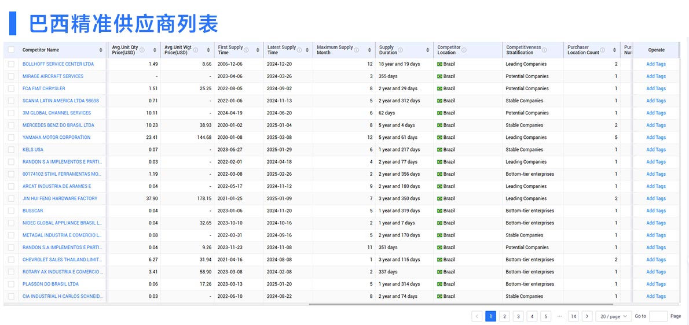This screenshot has height=325, width=689.
Task: Open ARCAT INDUSTRIA DE ARAMES E link
Action: point(57,186)
